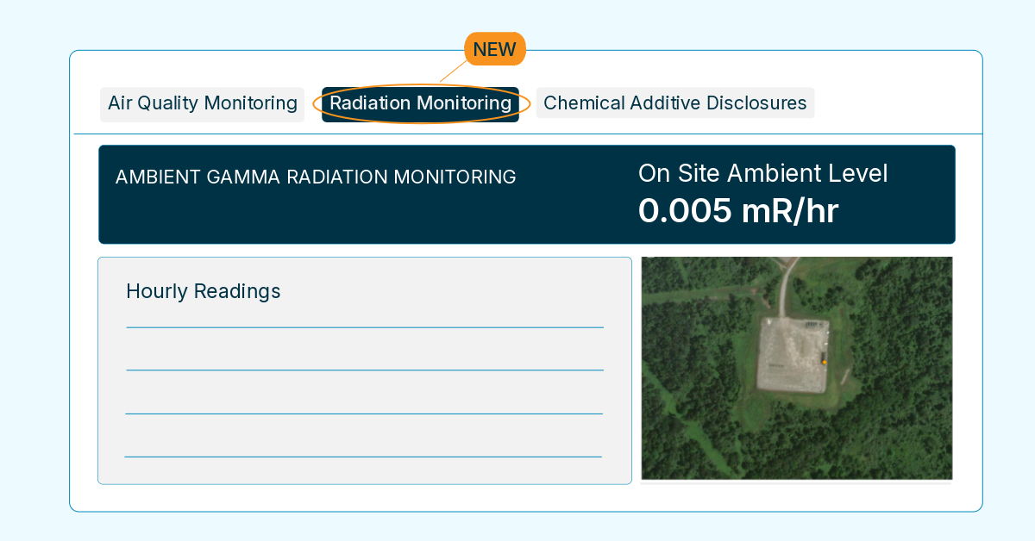This screenshot has height=541, width=1035.
Task: Click the access road leading to the pad
Action: pos(785,288)
